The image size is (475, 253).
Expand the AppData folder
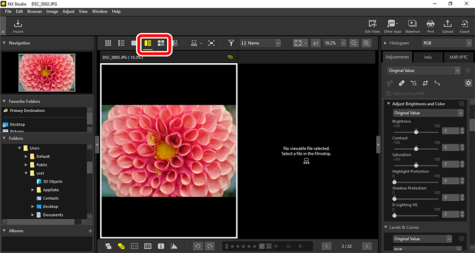click(x=33, y=190)
